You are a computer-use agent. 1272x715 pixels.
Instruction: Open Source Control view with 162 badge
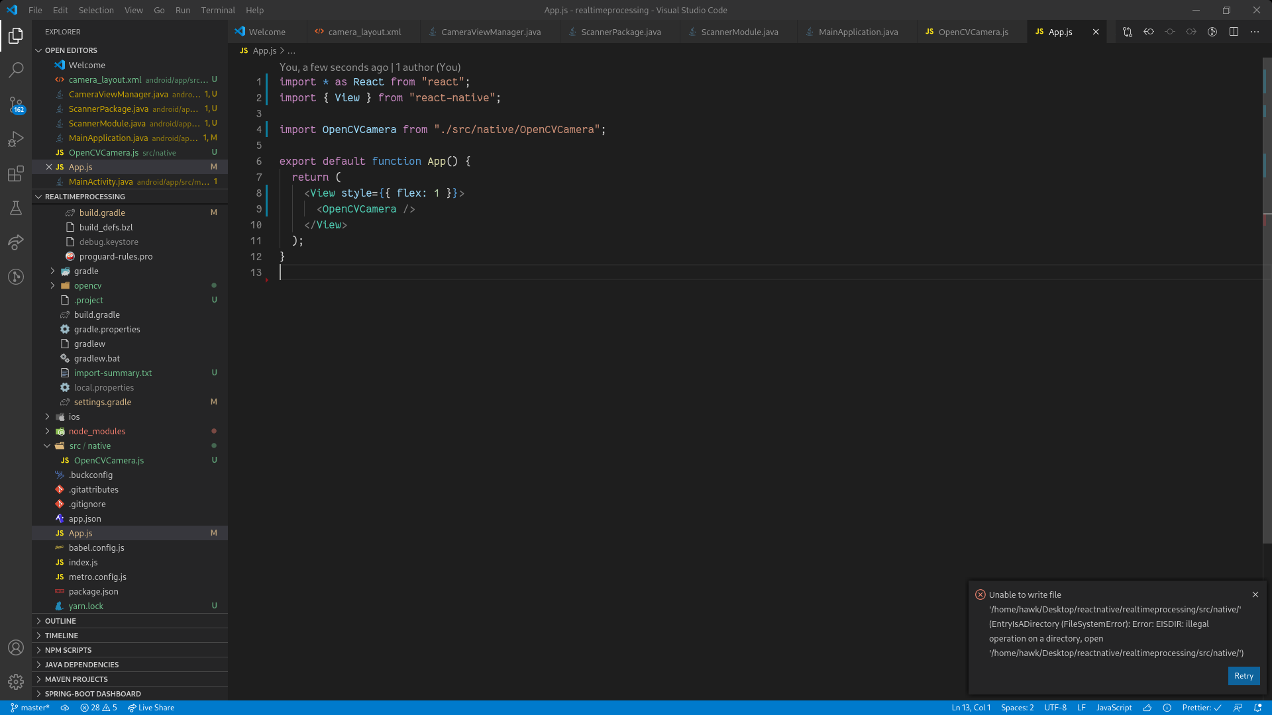[16, 105]
